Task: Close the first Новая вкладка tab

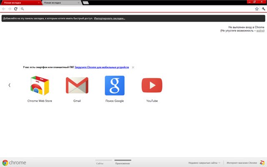Action: (x=39, y=3)
